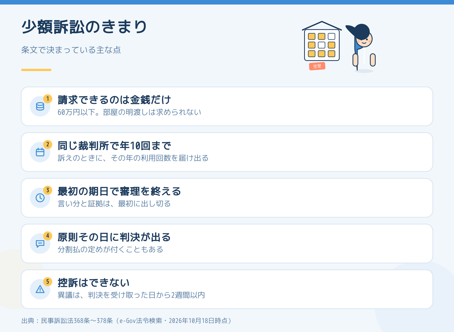Screen dimensions: 454x332
Task: Click the calendar icon in card 2
Action: click(40, 152)
